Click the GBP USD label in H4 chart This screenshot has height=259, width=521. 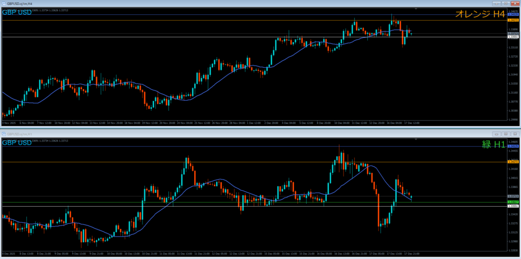tap(17, 12)
